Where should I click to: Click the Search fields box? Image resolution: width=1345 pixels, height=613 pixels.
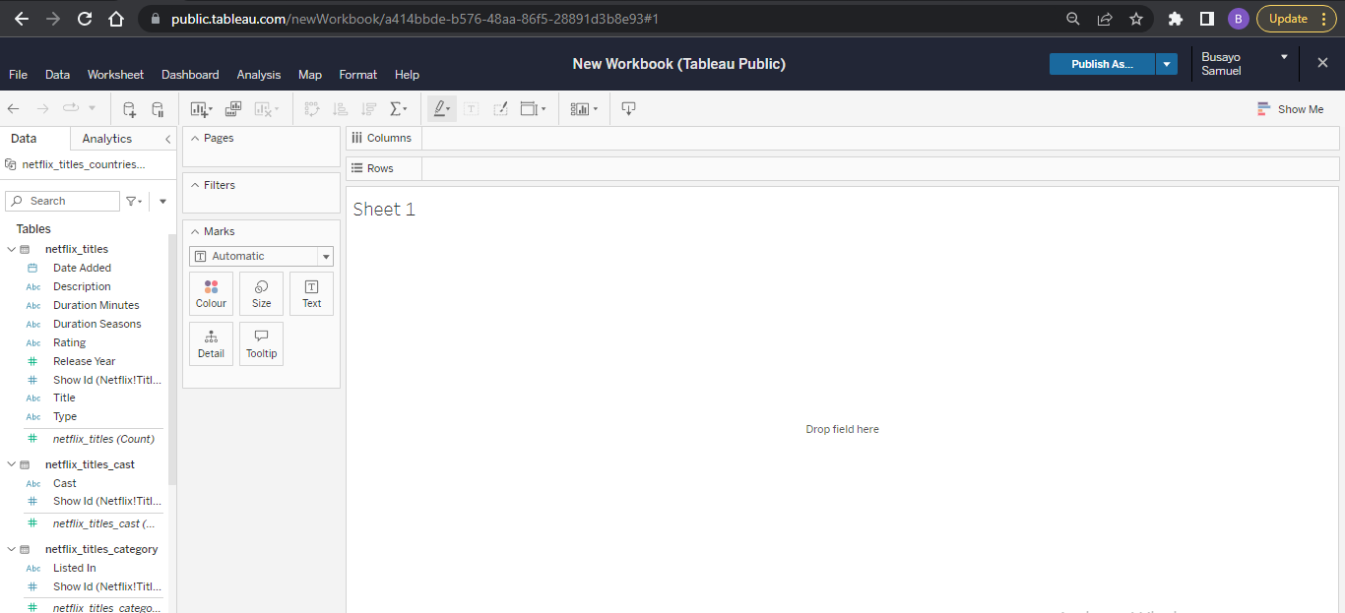[x=62, y=201]
